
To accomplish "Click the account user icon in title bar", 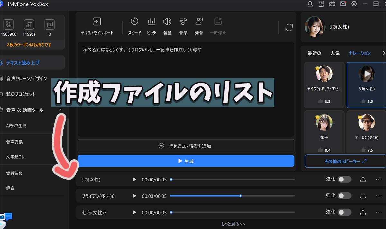I will (310, 4).
